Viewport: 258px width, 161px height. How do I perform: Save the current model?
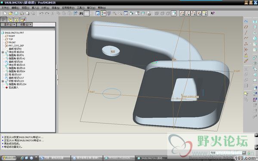coord(16,13)
